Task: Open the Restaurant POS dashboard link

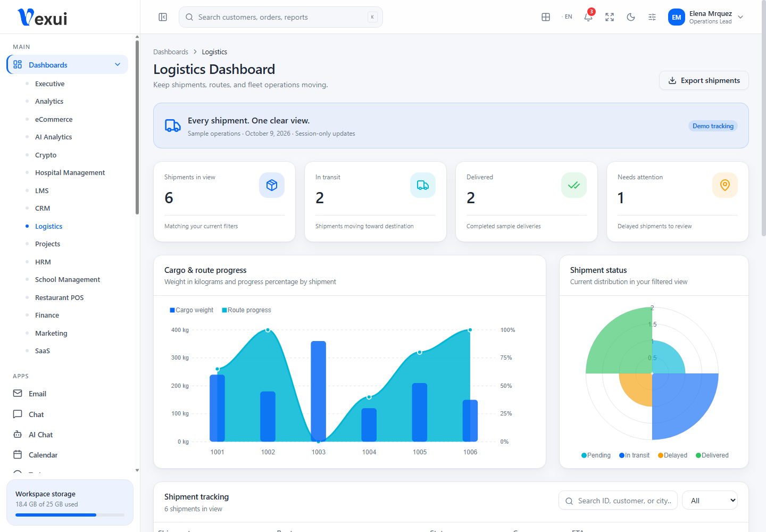Action: (60, 297)
